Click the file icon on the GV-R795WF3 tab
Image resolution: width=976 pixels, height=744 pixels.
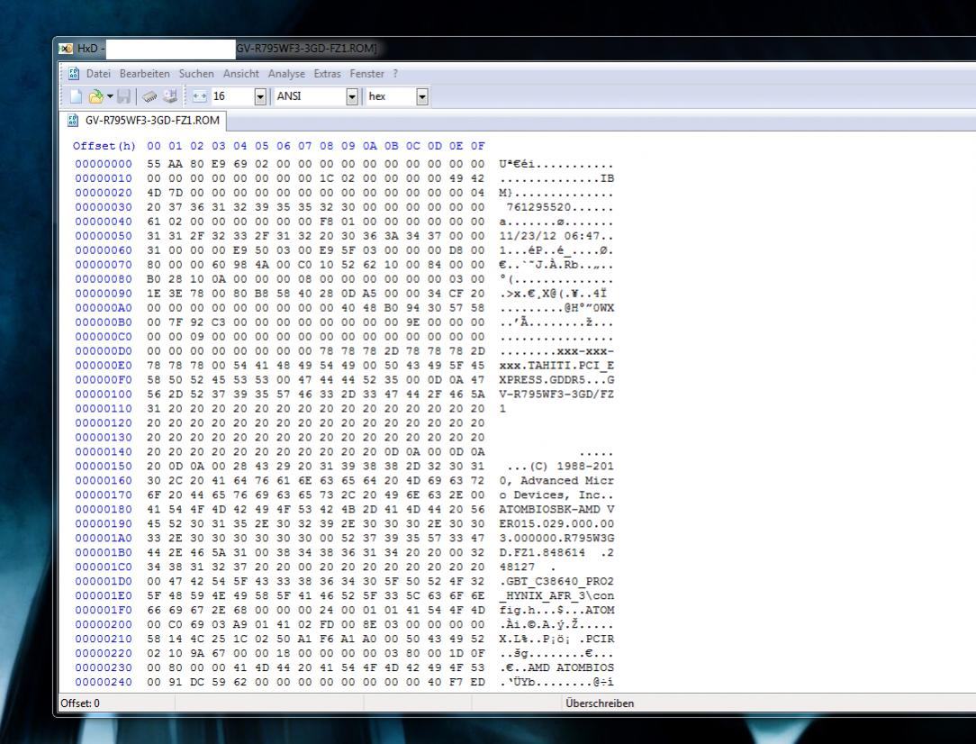point(73,120)
